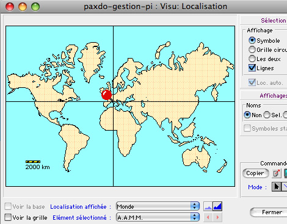
Task: Click the Affichage group title
Action: point(260,31)
